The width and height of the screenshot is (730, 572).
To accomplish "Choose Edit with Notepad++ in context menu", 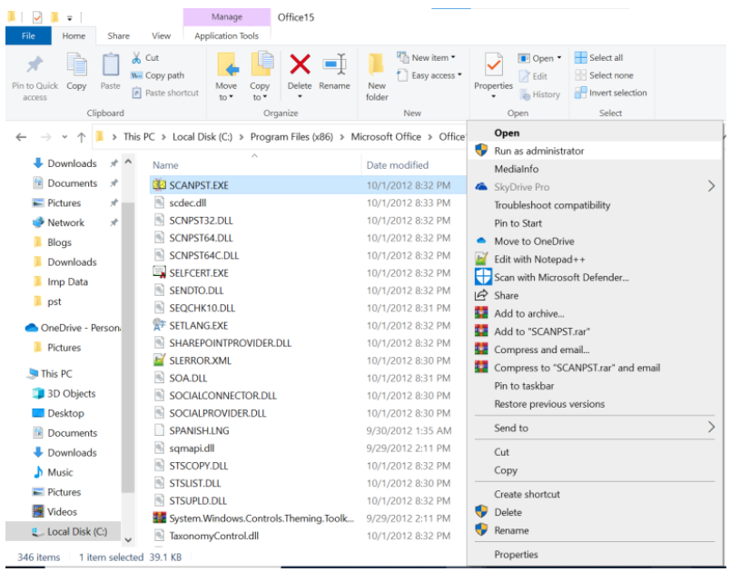I will pyautogui.click(x=539, y=260).
